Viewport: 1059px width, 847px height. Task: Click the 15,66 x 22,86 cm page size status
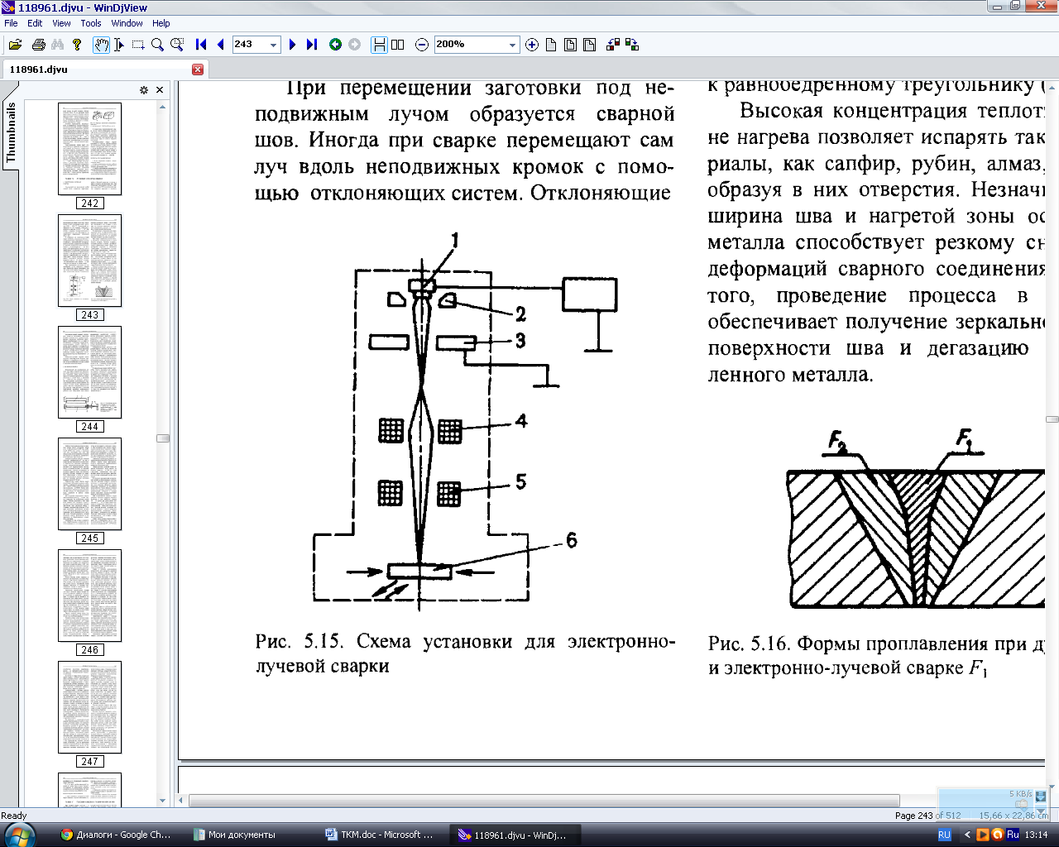pos(1013,816)
